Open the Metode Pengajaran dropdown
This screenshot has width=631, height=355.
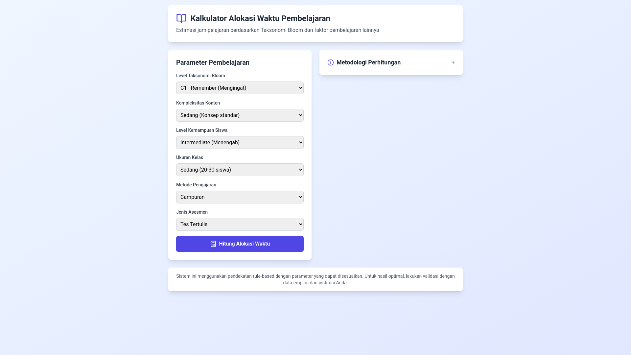click(240, 197)
